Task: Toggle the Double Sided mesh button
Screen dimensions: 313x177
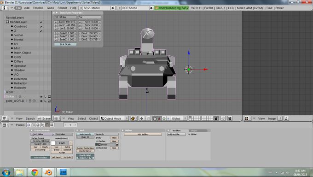Action: 85,155
